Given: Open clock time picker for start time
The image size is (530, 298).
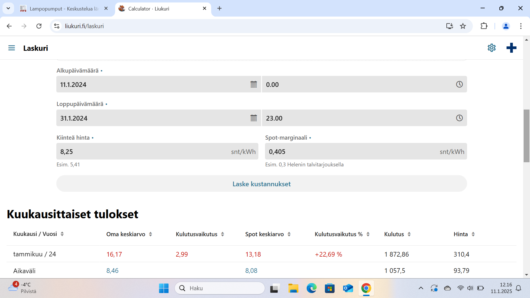Looking at the screenshot, I should tap(459, 84).
